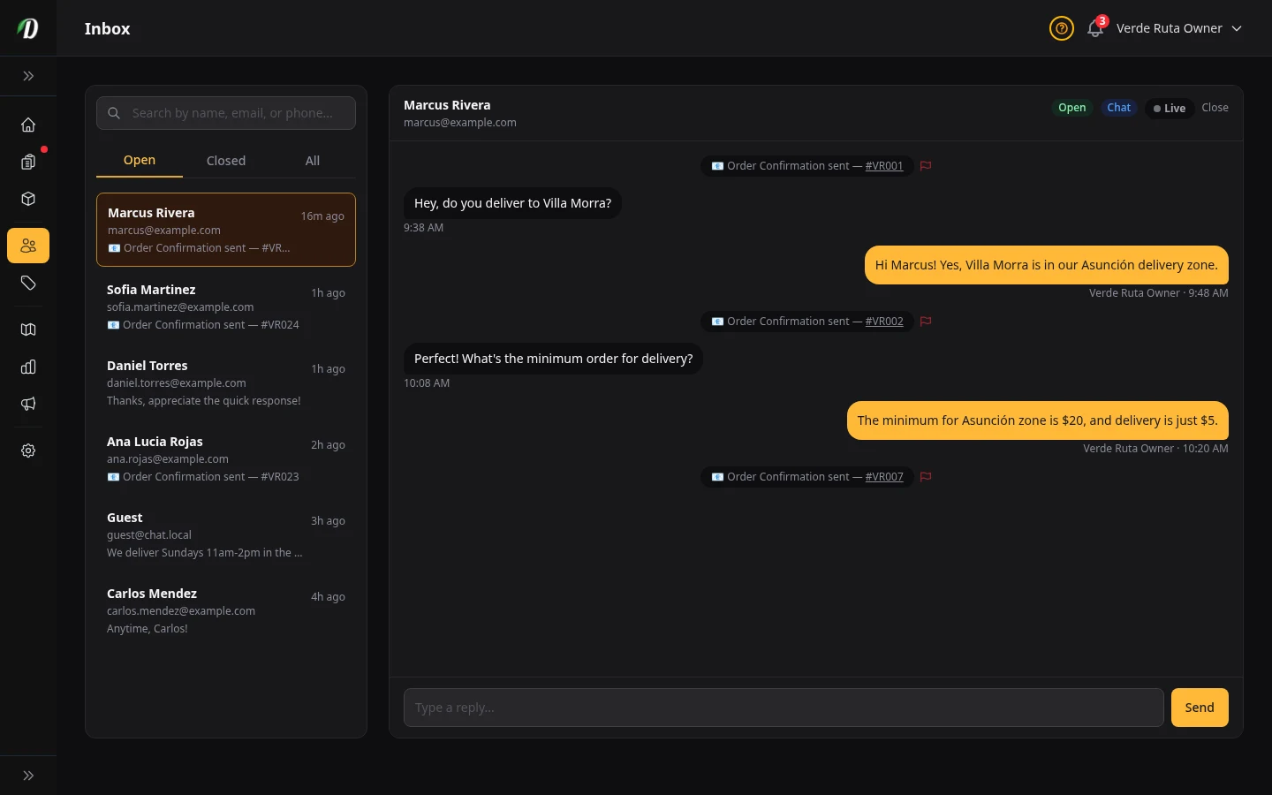
Task: View Analytics via the bar chart icon
Action: [28, 367]
